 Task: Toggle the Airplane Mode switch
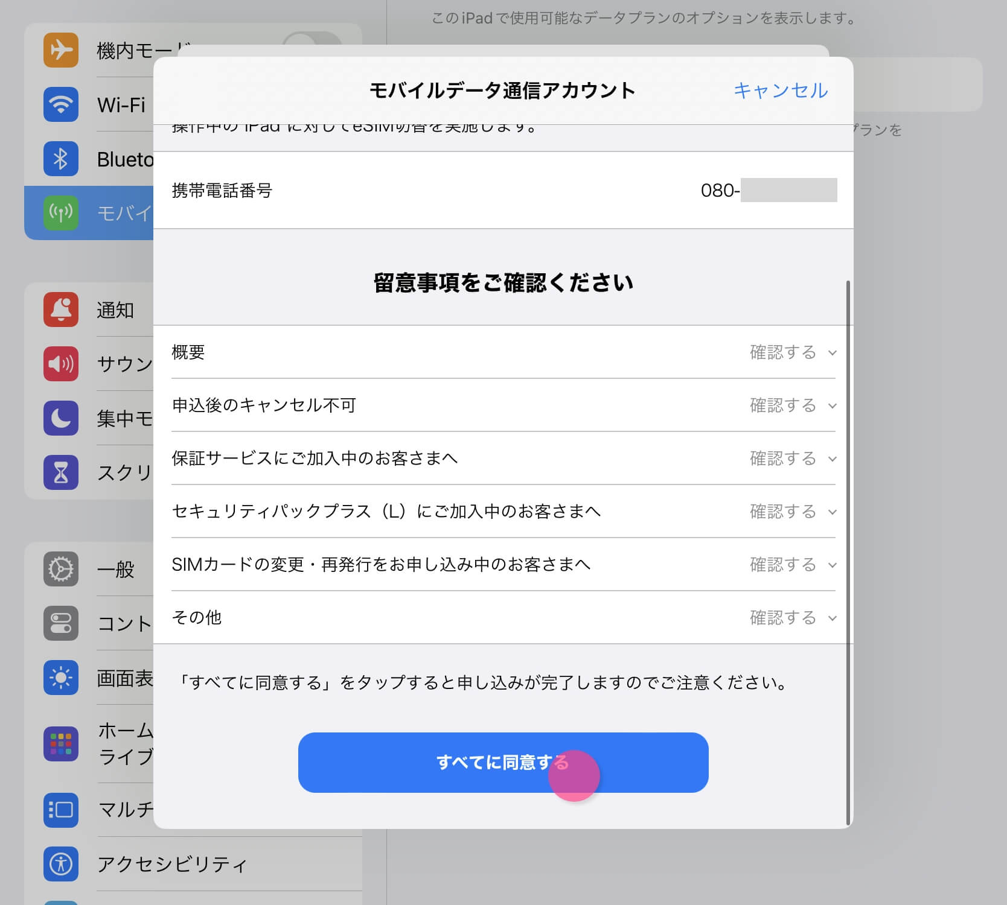[x=311, y=42]
